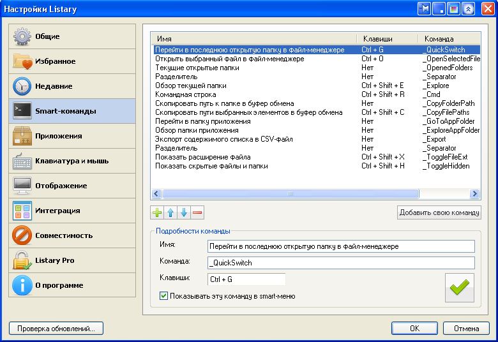Select row Скопировать путь к папке в буфер обмена
This screenshot has height=342, width=498.
(317, 103)
